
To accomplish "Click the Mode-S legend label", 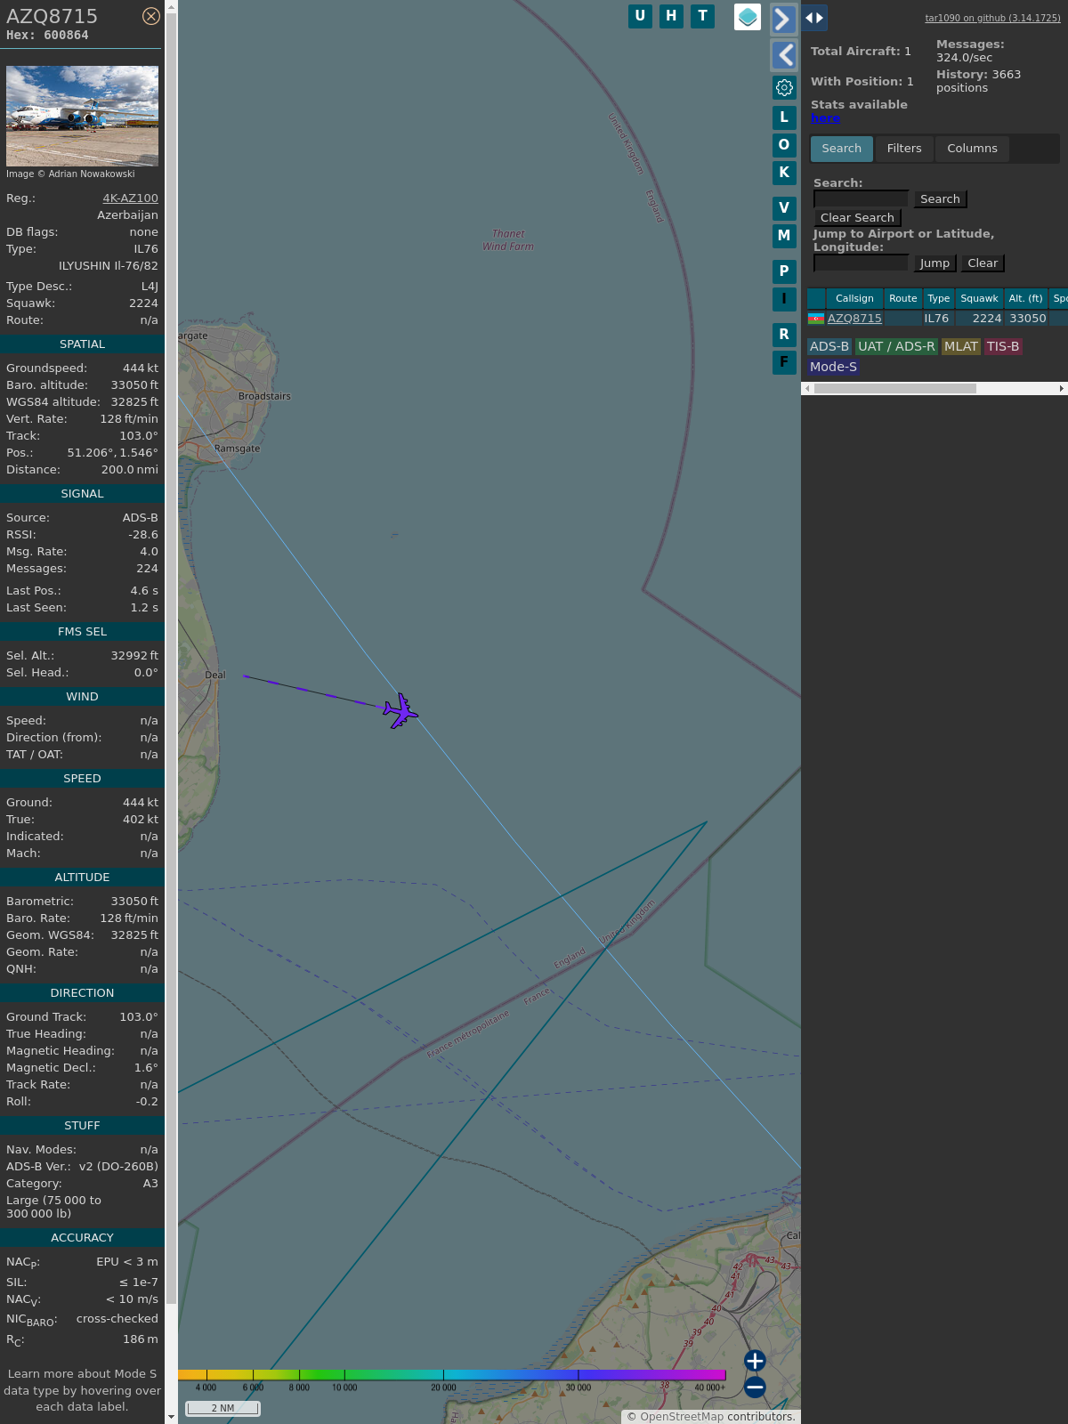I will (x=833, y=367).
